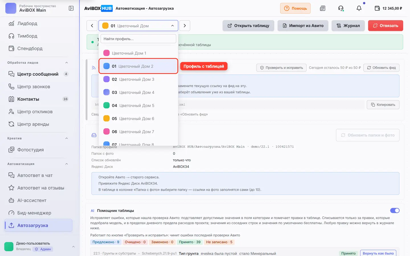410x256 pixels.
Task: Choose profile 06 Цветочный Дом 7
Action: (x=138, y=132)
